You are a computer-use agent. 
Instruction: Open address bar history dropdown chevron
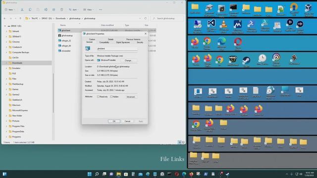pos(140,18)
